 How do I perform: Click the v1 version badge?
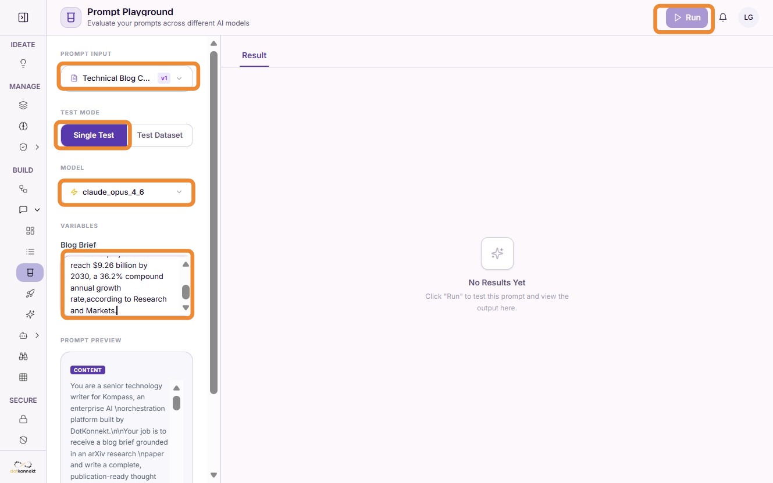click(x=164, y=78)
